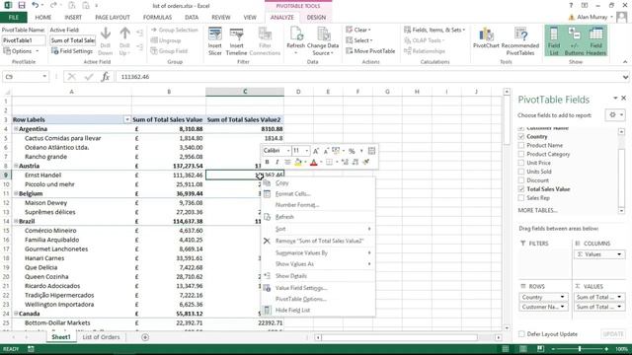
Task: Toggle the +/- Buttons display
Action: point(574,41)
